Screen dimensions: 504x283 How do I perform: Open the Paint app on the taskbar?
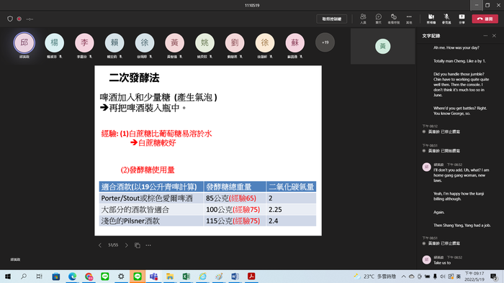click(219, 277)
